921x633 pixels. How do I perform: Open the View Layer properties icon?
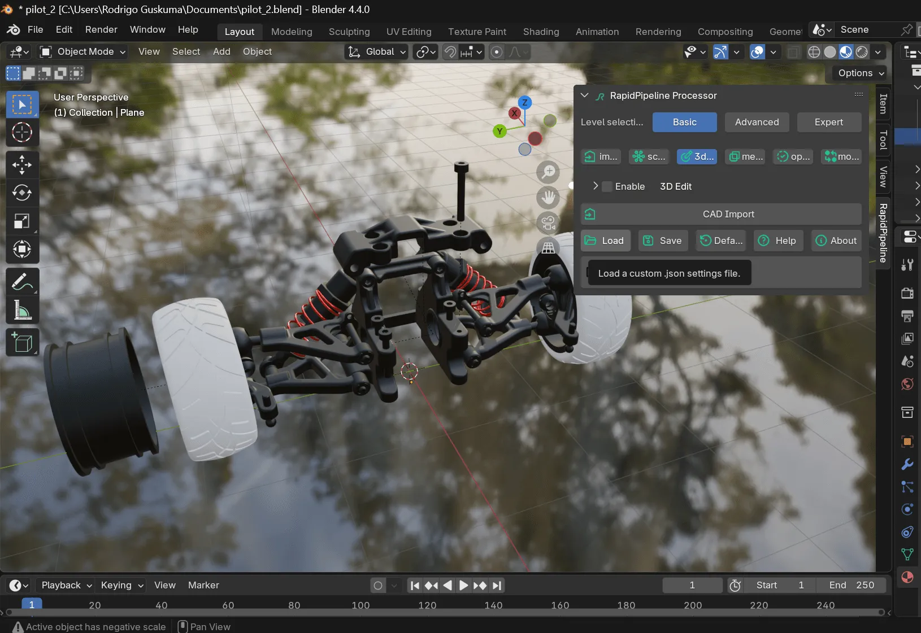point(907,338)
